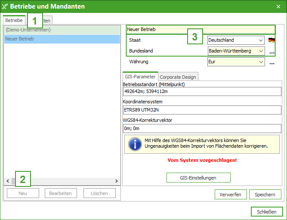Click the German flag icon beside Staat
287x220 pixels.
point(271,40)
